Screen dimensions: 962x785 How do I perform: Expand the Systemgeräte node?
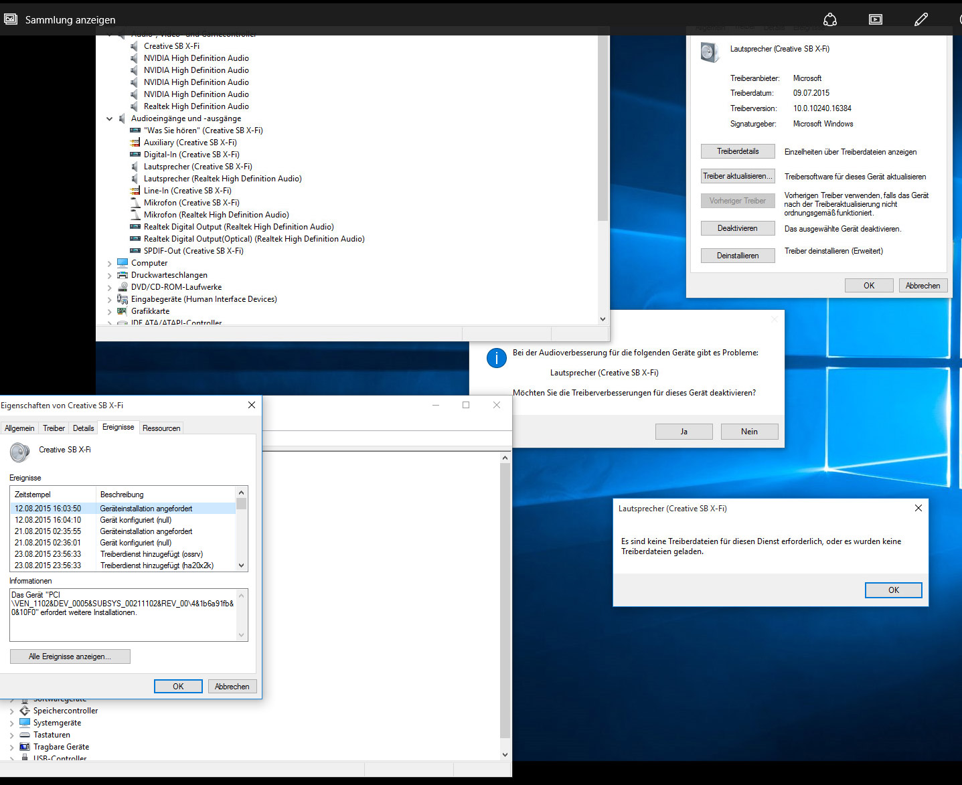(x=11, y=723)
